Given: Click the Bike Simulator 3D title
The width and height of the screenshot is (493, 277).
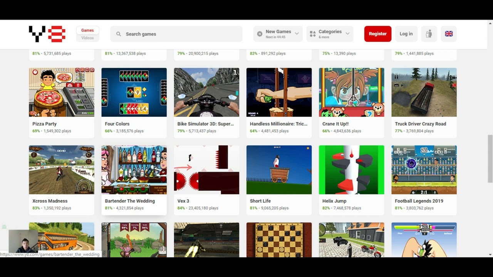Looking at the screenshot, I should [x=205, y=124].
